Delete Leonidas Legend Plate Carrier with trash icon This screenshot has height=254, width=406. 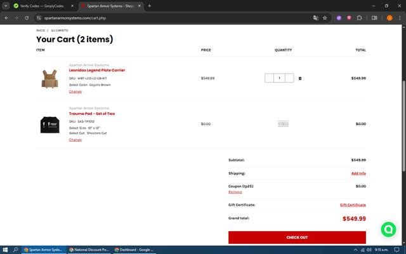pyautogui.click(x=300, y=78)
